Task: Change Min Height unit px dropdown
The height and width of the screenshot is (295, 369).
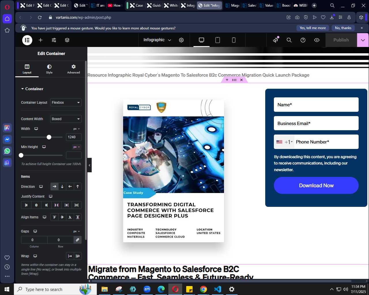Action: pyautogui.click(x=77, y=147)
